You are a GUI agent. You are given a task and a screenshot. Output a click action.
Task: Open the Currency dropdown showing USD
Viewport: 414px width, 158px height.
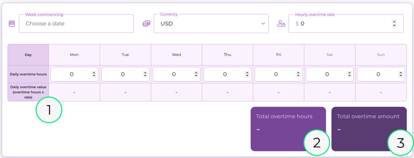click(x=211, y=24)
